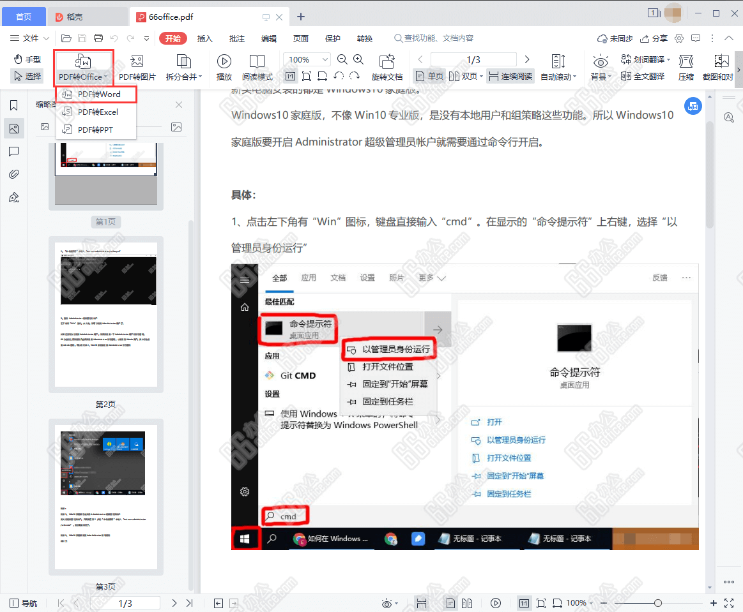Open the 拆分合并 split-merge tool
Screen dimensions: 743x612
[184, 67]
